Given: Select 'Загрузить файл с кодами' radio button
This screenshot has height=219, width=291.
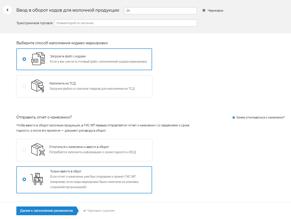Looking at the screenshot, I should click(24, 59).
